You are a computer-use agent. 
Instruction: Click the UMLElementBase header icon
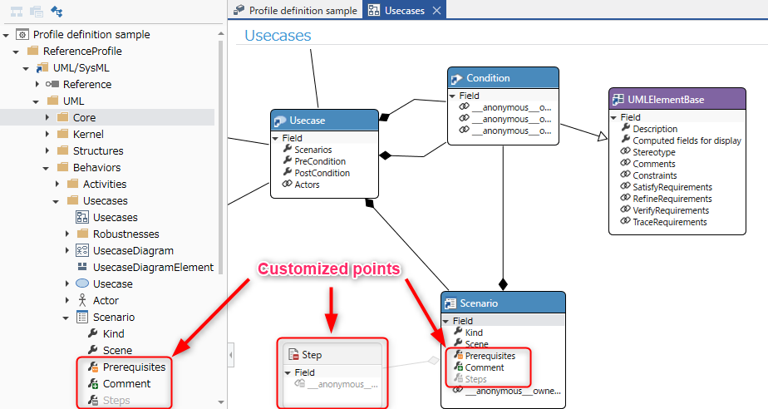[x=618, y=100]
